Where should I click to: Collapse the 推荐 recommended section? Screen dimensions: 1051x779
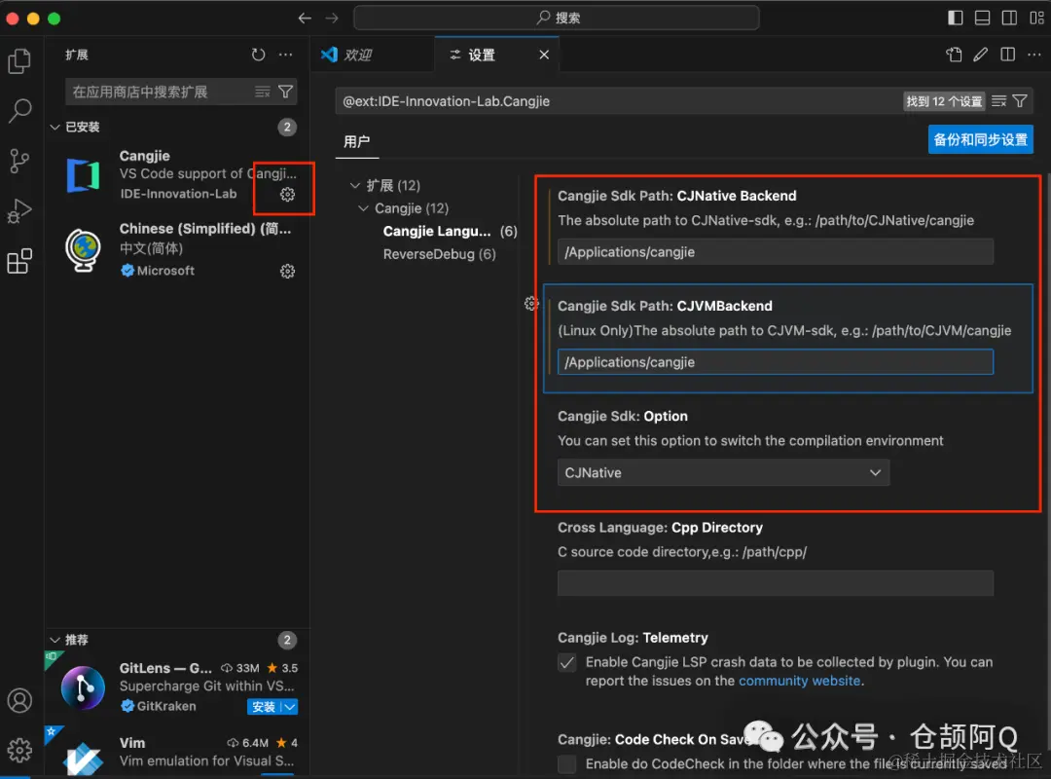54,640
